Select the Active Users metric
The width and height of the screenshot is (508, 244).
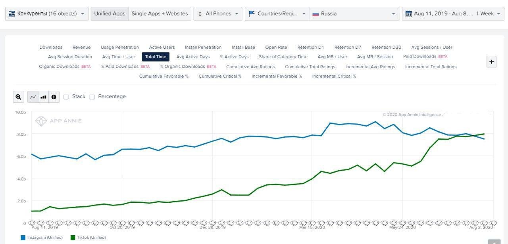pos(162,47)
